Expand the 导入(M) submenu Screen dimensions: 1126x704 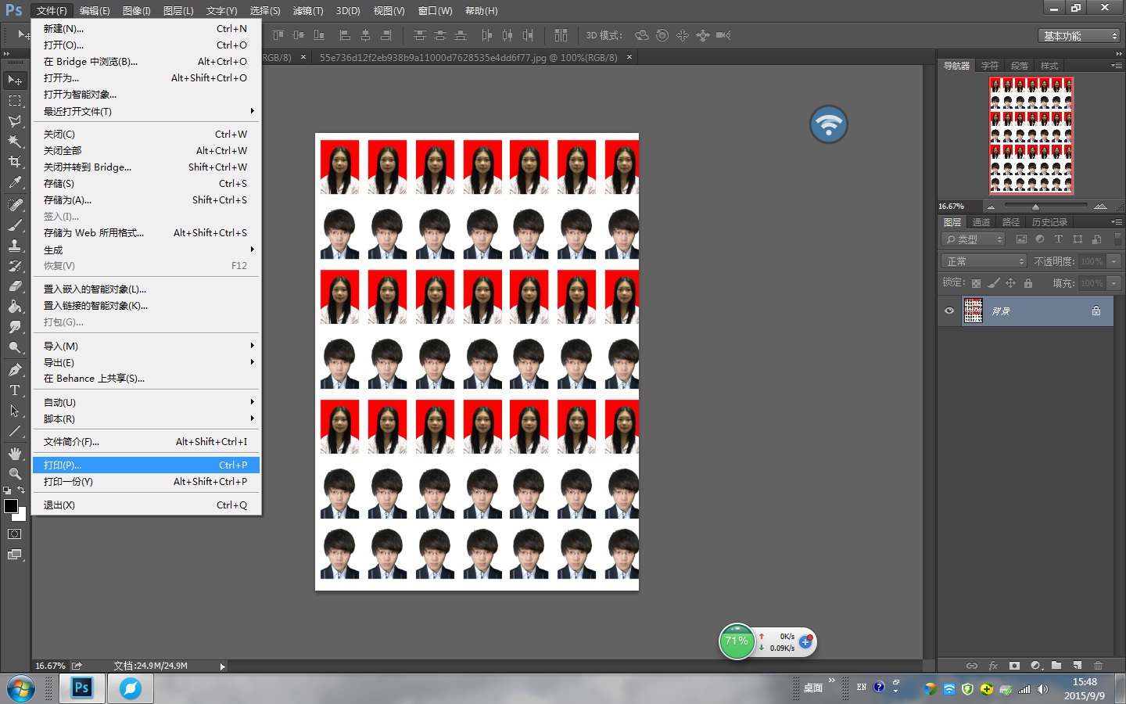pos(146,346)
